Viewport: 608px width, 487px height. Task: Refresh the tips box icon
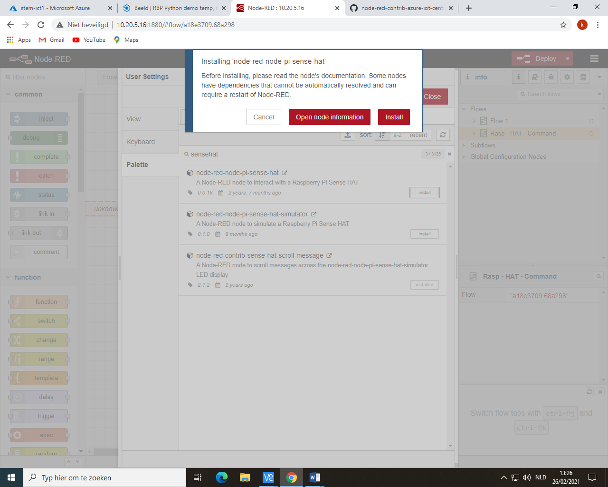(589, 392)
